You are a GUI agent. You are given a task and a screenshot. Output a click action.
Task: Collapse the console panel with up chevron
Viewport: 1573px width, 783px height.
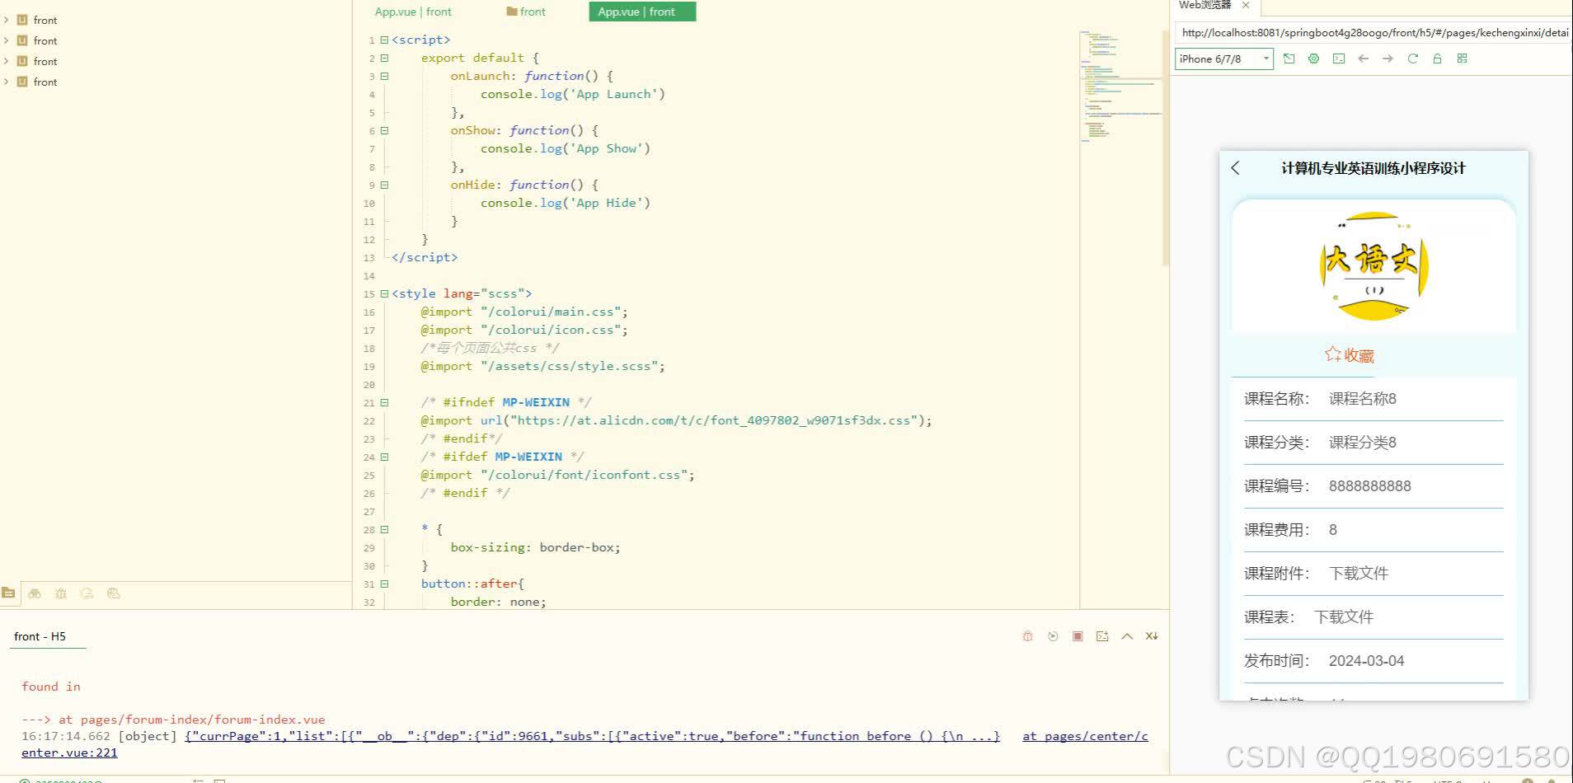click(x=1127, y=636)
